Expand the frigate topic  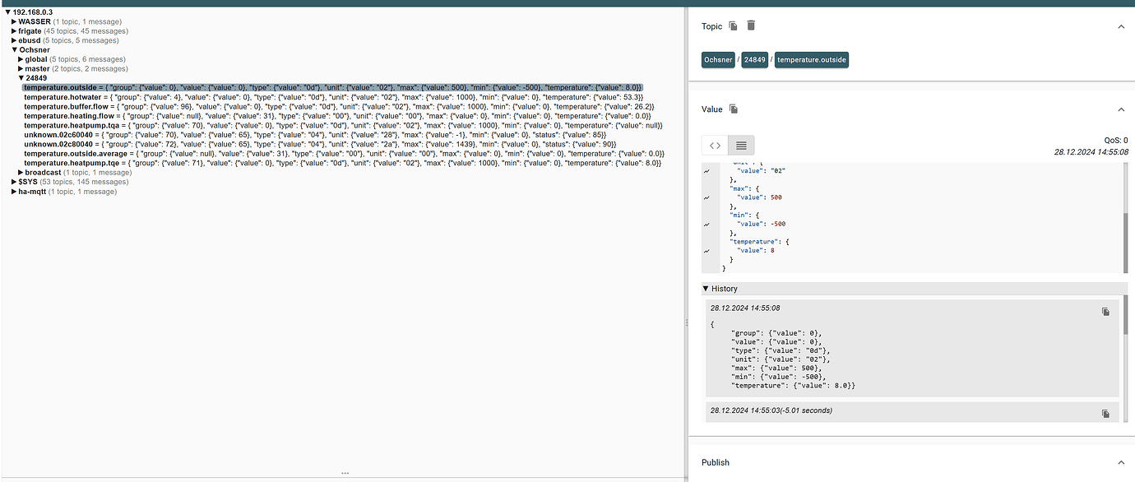[x=14, y=30]
